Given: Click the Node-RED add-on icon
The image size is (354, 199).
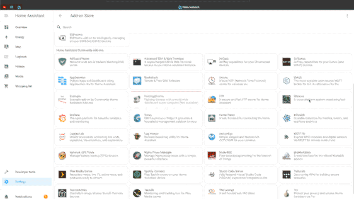Looking at the screenshot, I should (212, 155).
